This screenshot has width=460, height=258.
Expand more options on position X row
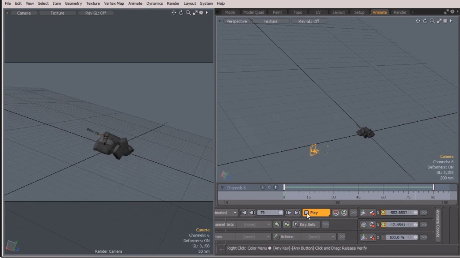pos(424,213)
